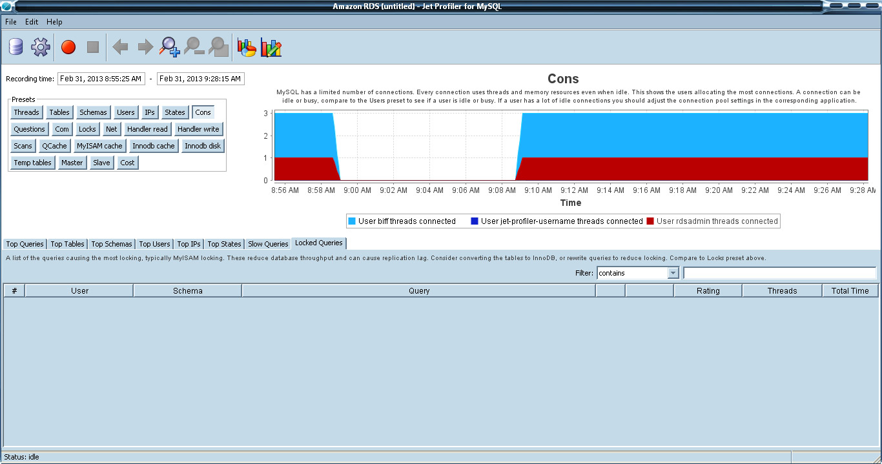Go forward using the right arrow icon
Screen dimensions: 882x464
145,47
